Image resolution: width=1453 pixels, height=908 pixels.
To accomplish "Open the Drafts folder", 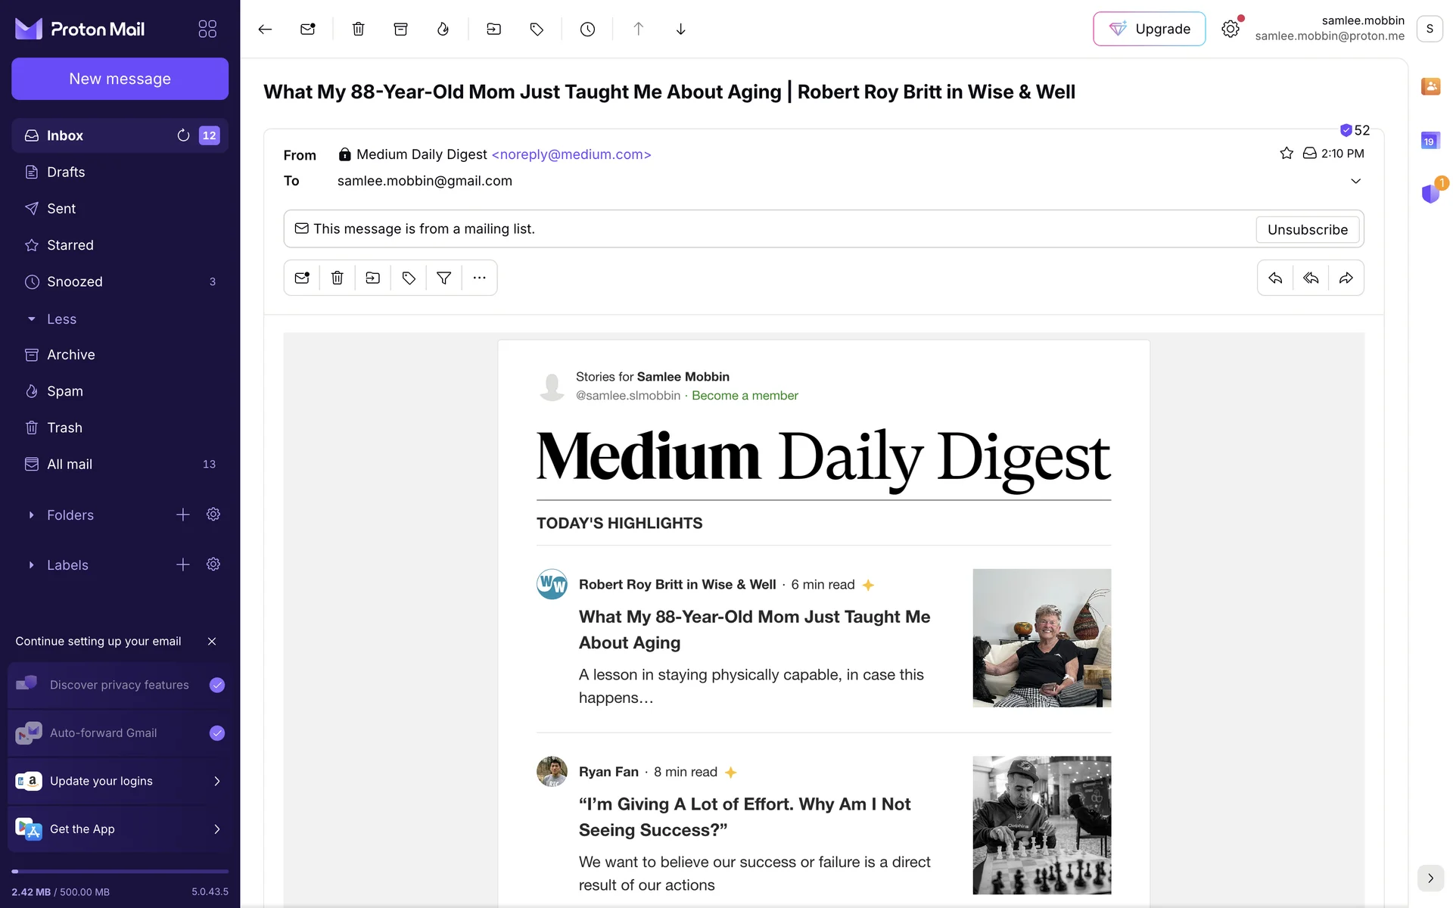I will pos(66,173).
